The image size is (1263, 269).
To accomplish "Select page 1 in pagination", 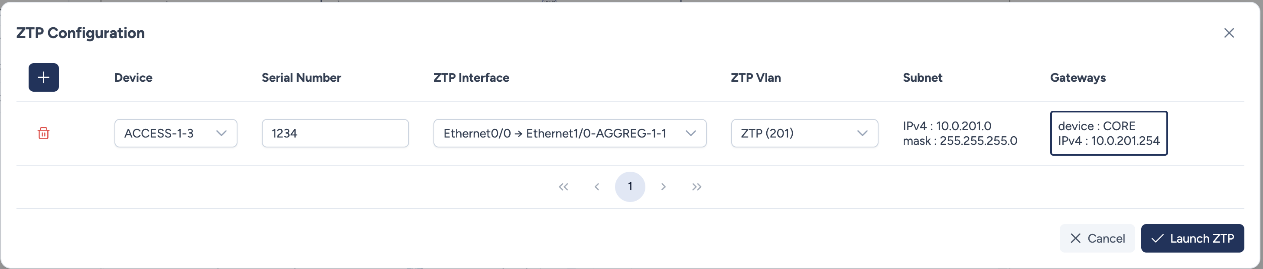I will pyautogui.click(x=630, y=187).
